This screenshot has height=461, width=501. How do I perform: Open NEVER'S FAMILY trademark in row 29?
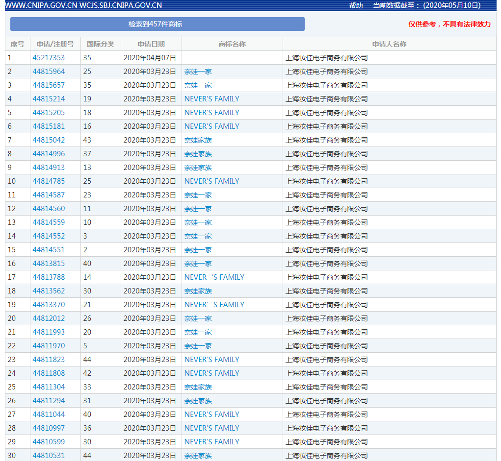212,442
